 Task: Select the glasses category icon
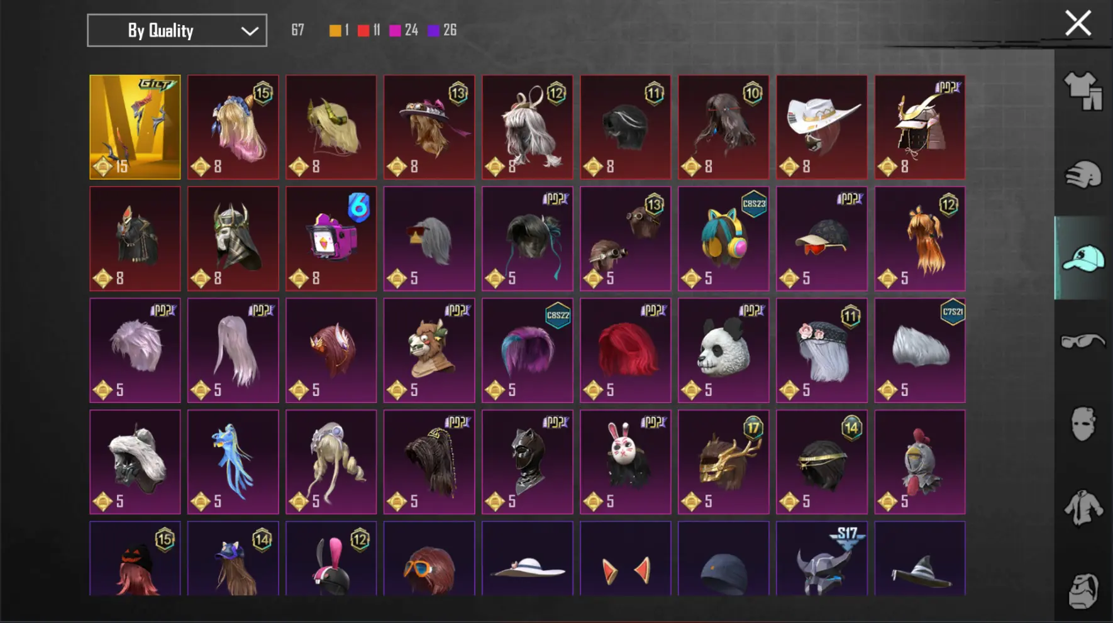coord(1083,341)
